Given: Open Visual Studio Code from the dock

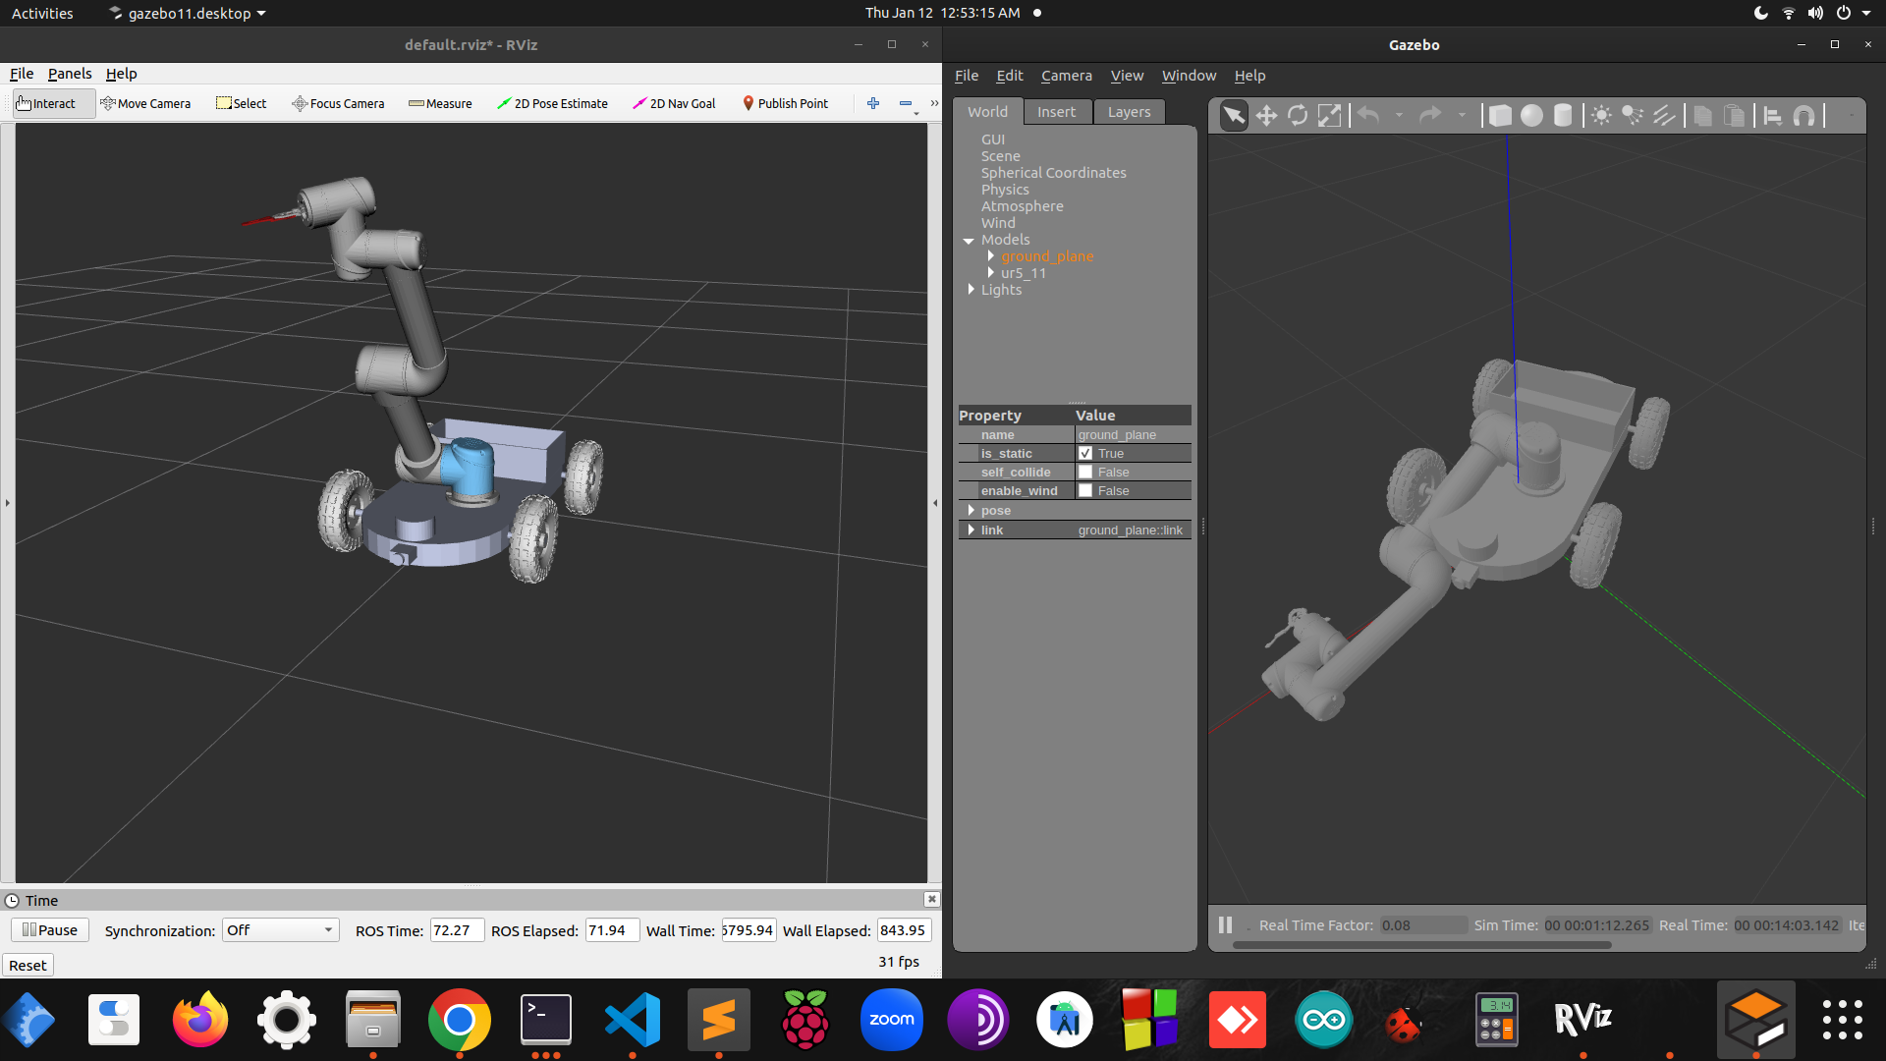Looking at the screenshot, I should pos(633,1020).
